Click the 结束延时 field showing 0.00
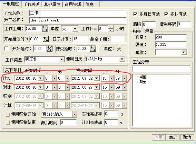 coord(84,49)
